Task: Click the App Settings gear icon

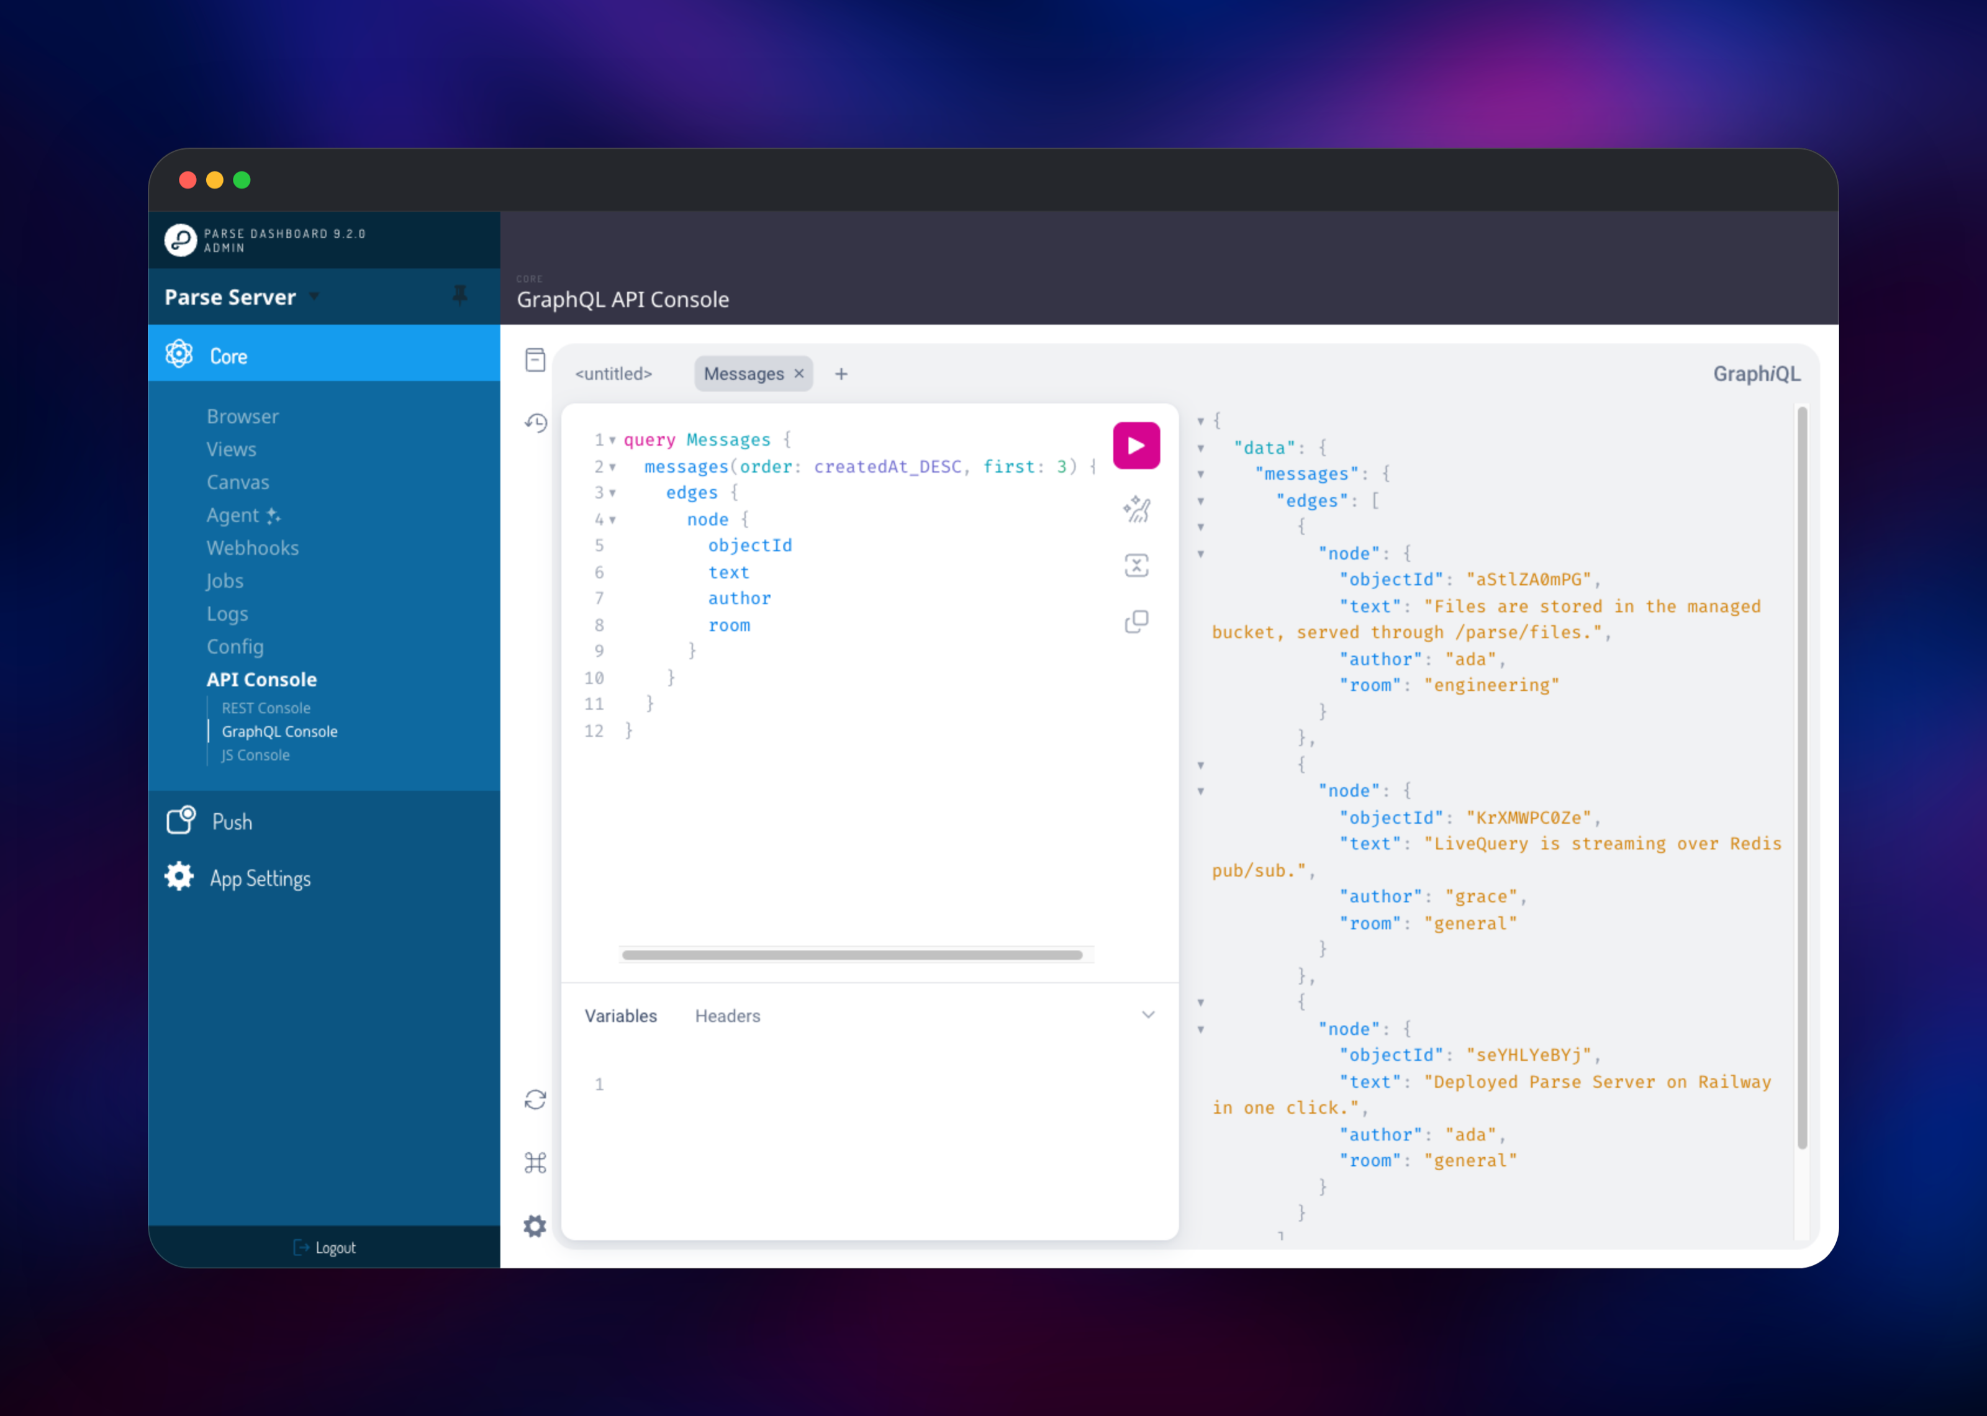Action: point(179,877)
